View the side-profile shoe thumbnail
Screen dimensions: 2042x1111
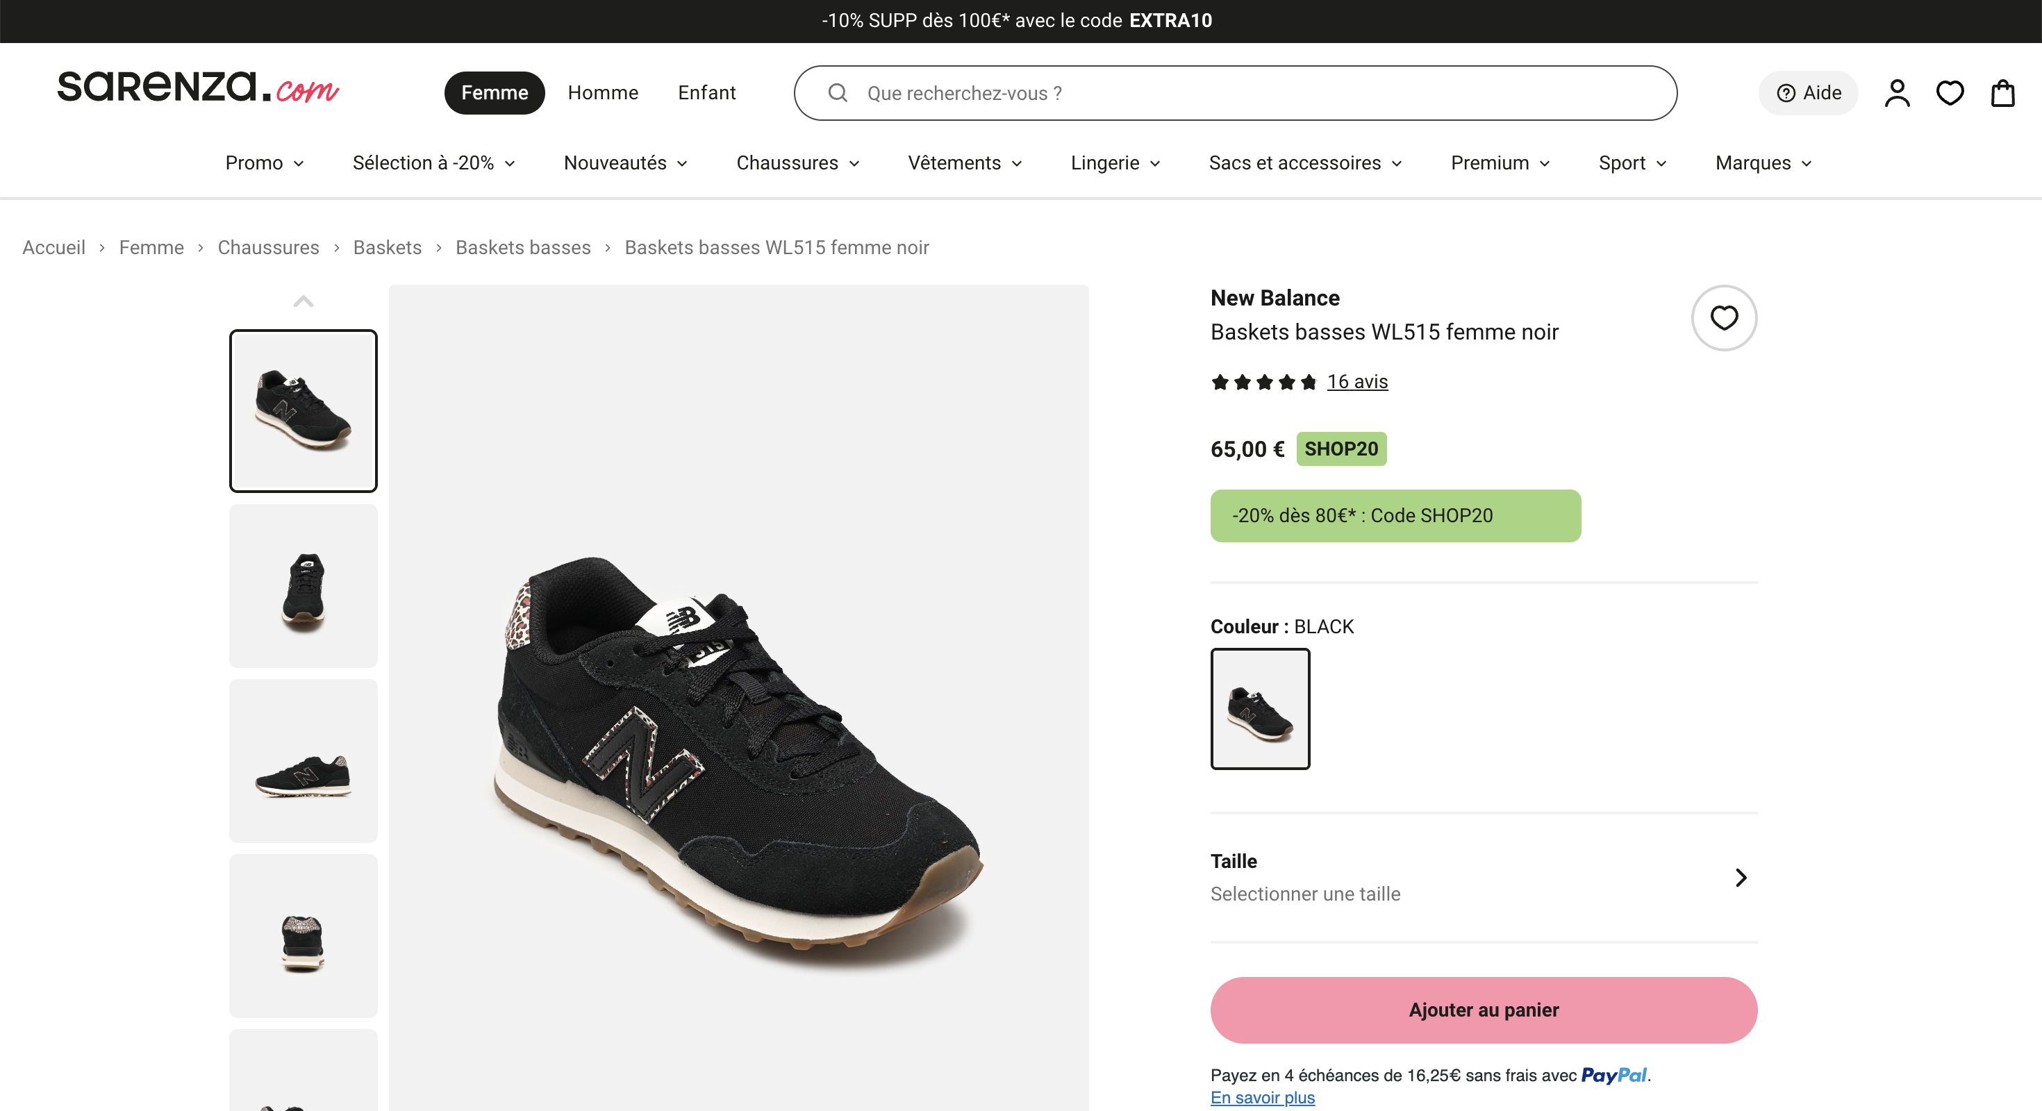click(x=304, y=761)
